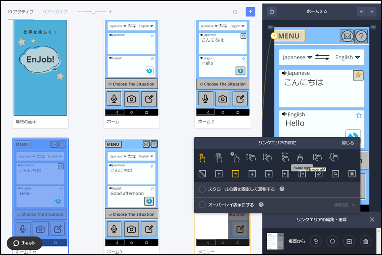The image size is (382, 255).
Task: Pick the slide left transition icon
Action: tap(219, 173)
